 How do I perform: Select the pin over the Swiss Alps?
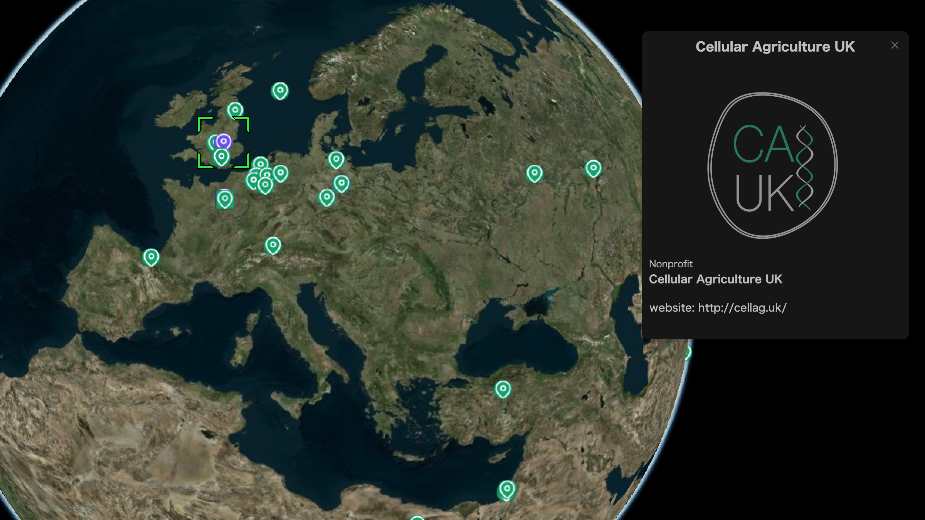click(273, 245)
